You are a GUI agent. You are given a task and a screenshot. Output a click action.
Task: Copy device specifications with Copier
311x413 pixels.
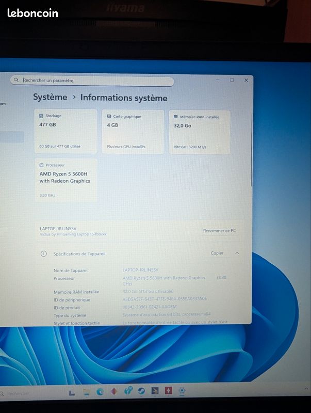[x=217, y=253]
